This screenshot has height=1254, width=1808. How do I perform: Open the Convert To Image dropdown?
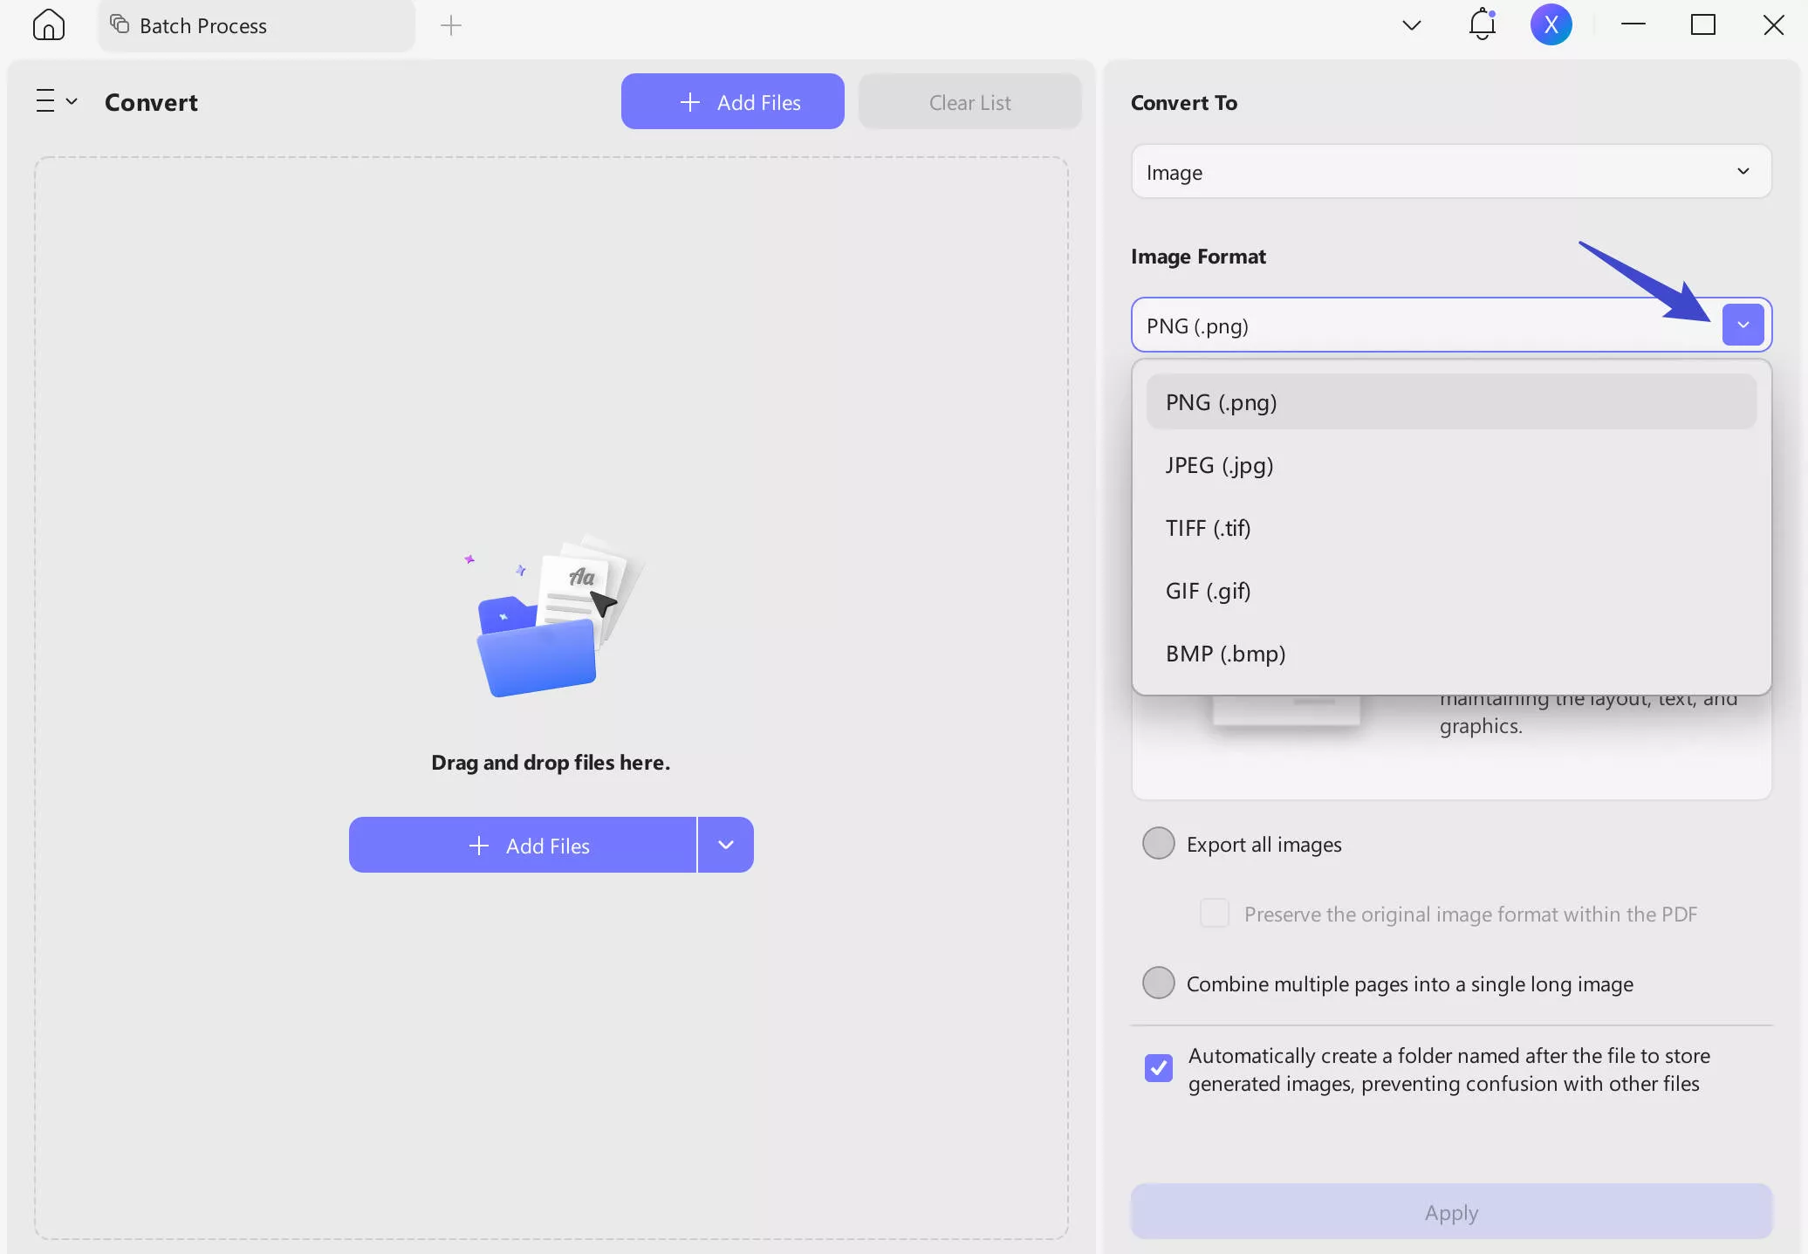(x=1450, y=172)
